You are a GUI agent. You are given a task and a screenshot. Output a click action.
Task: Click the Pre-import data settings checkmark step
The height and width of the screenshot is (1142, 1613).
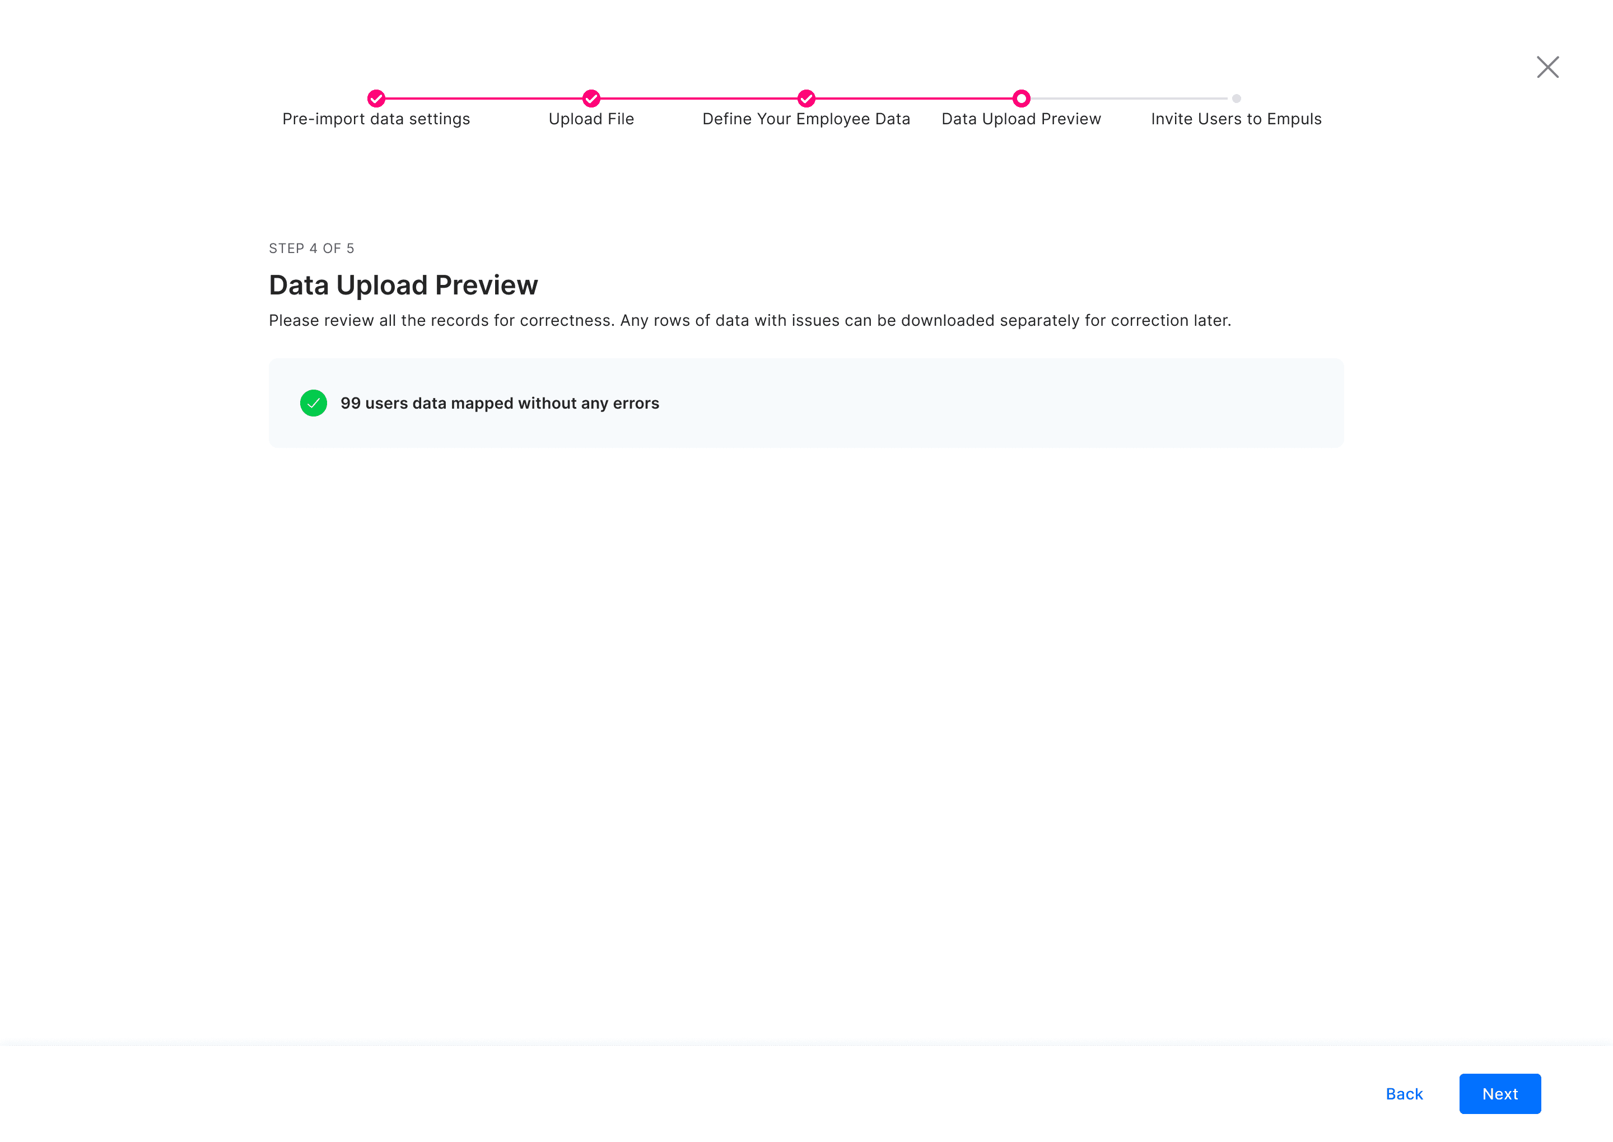click(376, 98)
